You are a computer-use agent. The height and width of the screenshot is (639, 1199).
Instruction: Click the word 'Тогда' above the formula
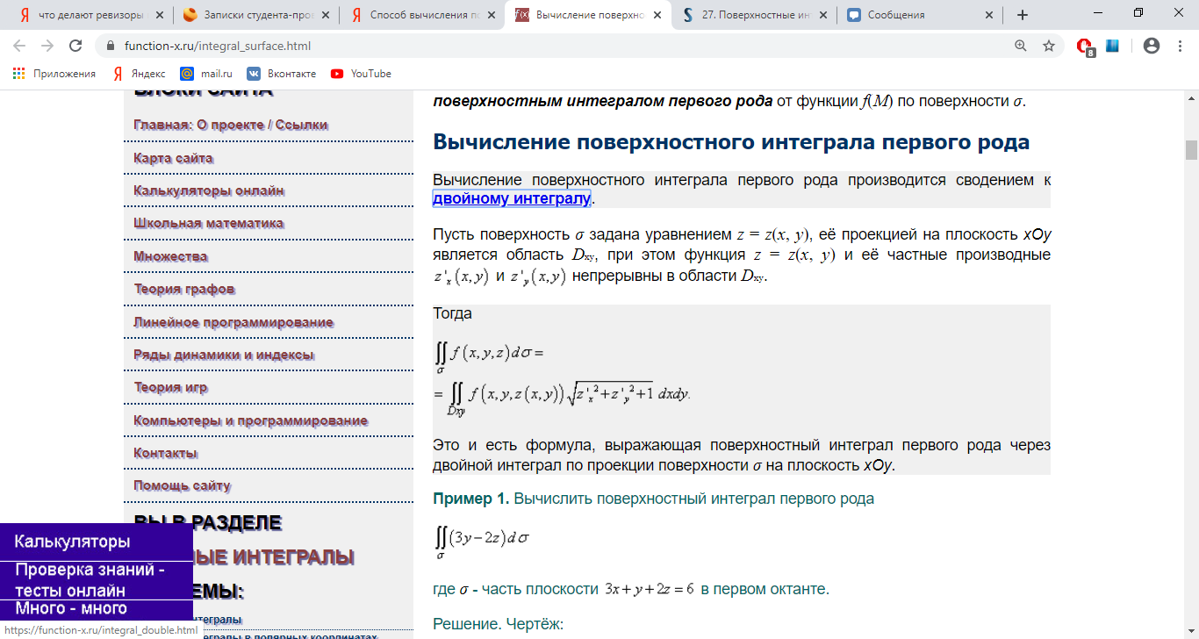453,313
